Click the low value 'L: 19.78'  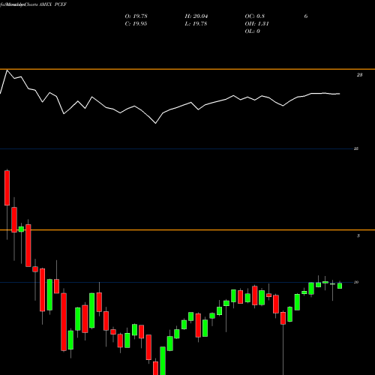coord(196,24)
